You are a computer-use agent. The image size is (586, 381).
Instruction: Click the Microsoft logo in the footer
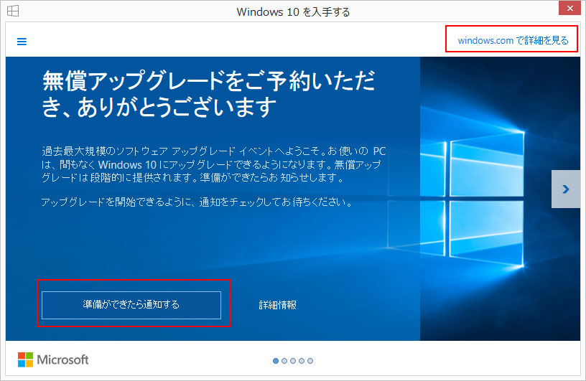coord(53,359)
